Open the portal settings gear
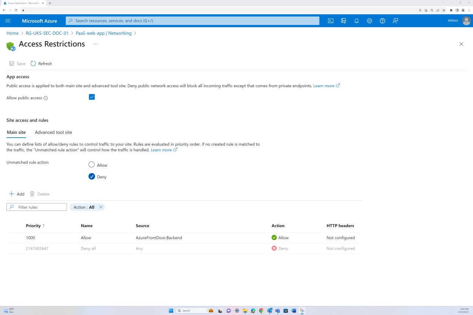Viewport: 473px width, 315px height. (369, 21)
